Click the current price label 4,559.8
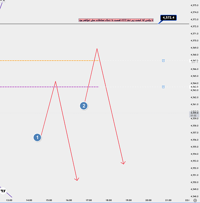 [x=194, y=113]
